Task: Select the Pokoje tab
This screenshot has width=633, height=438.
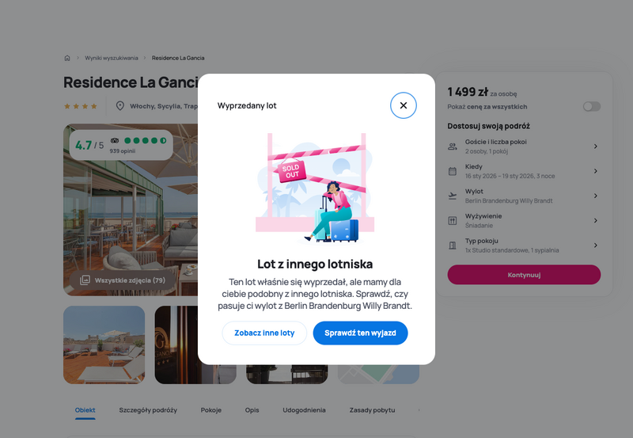Action: [x=211, y=410]
